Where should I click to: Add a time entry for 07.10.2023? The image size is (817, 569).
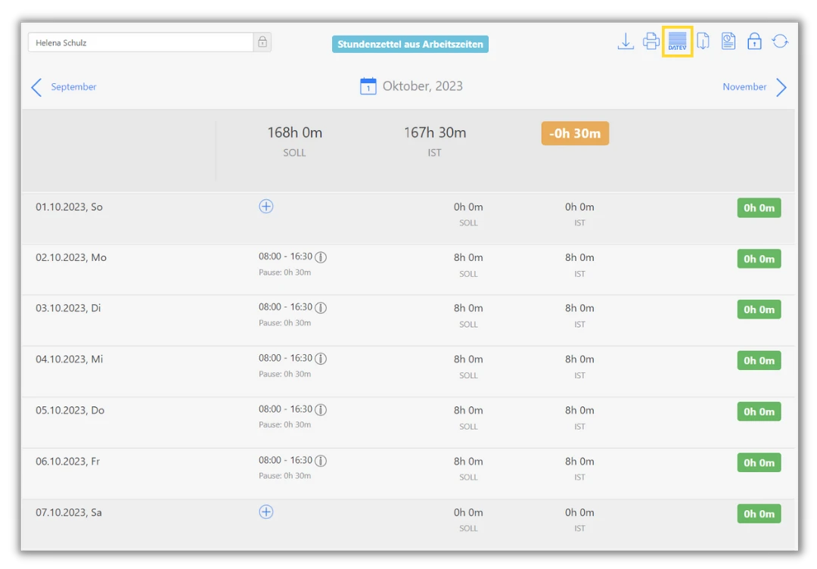coord(266,512)
